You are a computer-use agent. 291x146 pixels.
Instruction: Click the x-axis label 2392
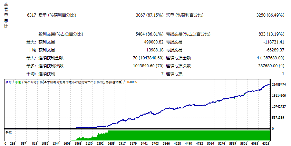(100, 143)
